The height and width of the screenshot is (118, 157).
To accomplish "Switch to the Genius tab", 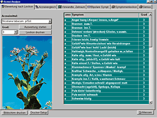I will 145,7.
